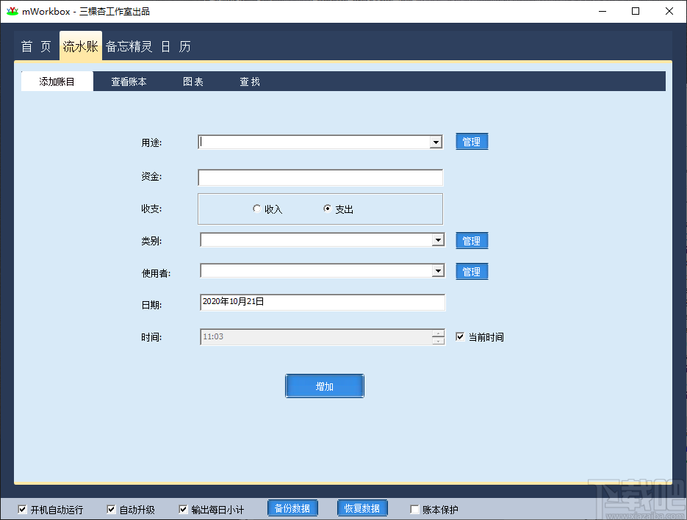Open the 类别 dropdown
Image resolution: width=687 pixels, height=520 pixels.
point(436,239)
